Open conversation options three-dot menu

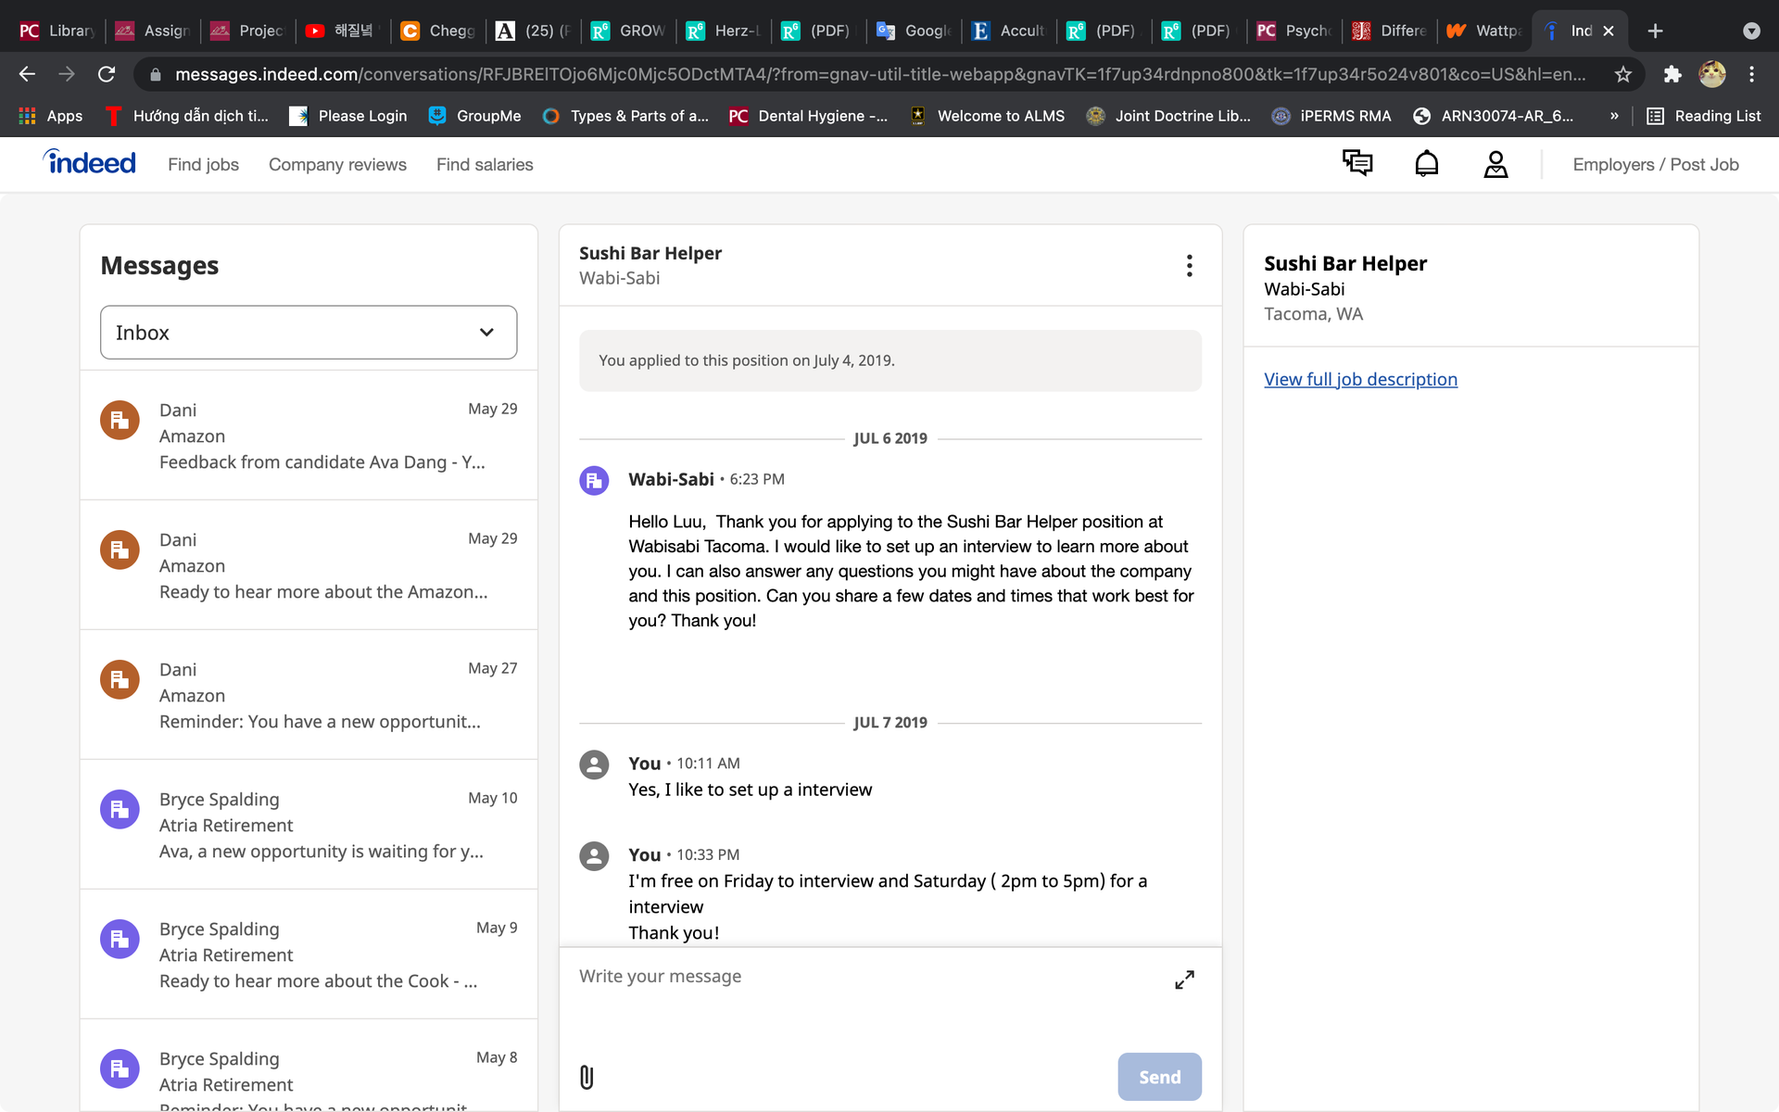(x=1189, y=266)
